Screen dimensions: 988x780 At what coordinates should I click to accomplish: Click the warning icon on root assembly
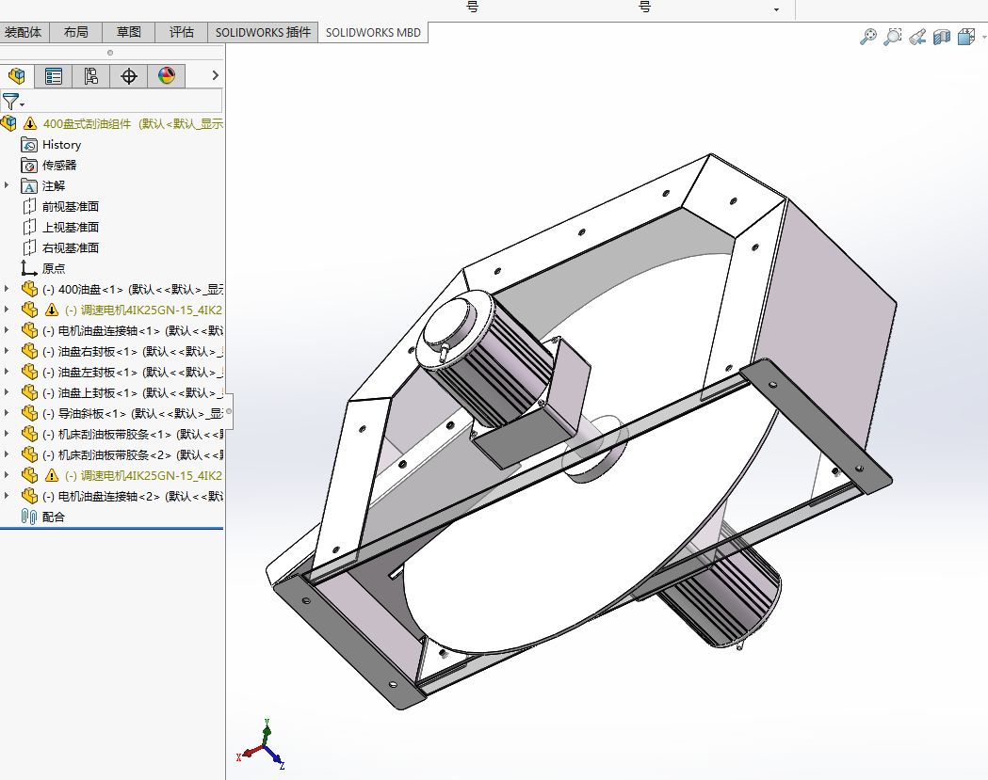tap(29, 123)
